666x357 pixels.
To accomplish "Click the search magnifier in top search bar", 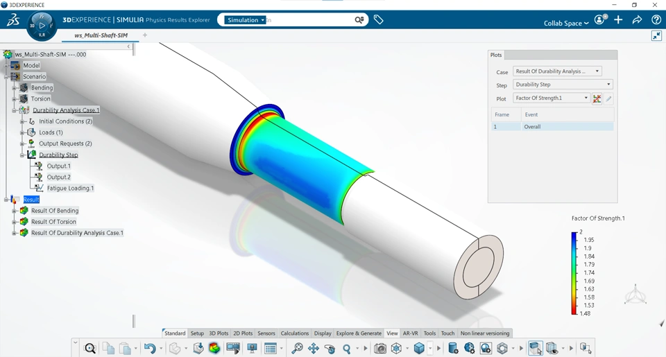I will point(359,20).
